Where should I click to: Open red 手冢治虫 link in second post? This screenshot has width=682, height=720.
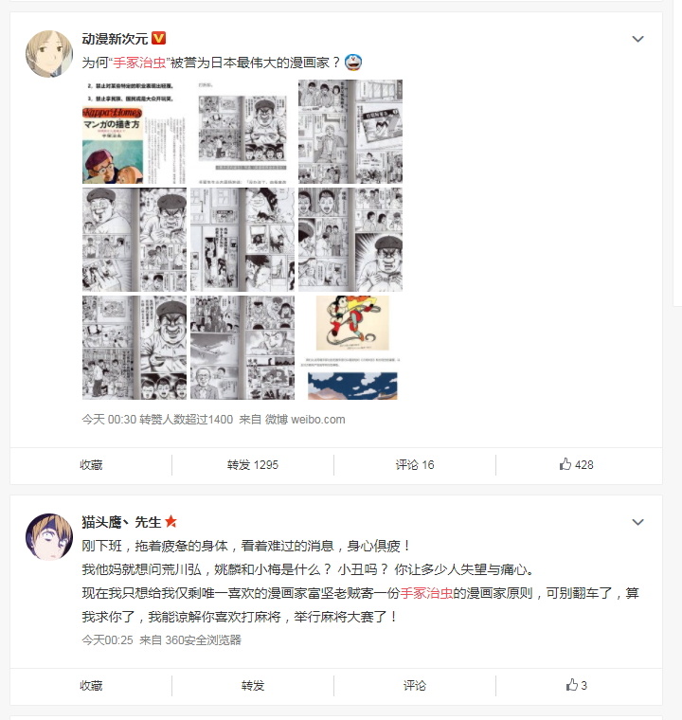coord(426,593)
